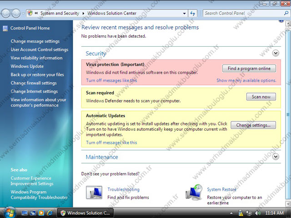Open Windows Program Compatibility Troubleshooter
The height and width of the screenshot is (218, 291).
(39, 195)
